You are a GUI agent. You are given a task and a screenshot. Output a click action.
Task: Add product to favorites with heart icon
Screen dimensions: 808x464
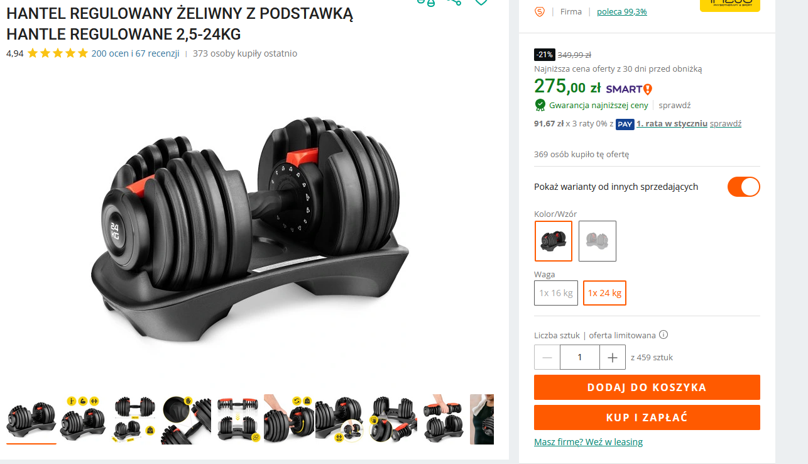coord(481,2)
